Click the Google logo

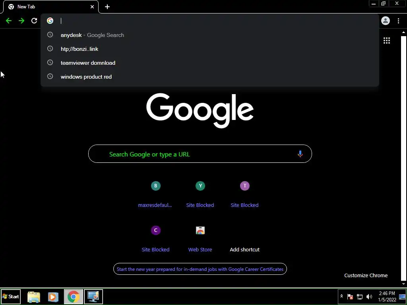200,110
